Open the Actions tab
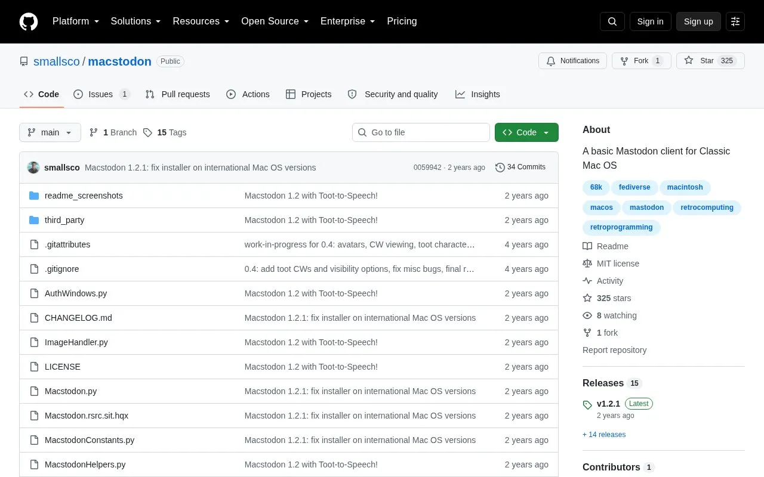Image resolution: width=764 pixels, height=477 pixels. tap(248, 94)
